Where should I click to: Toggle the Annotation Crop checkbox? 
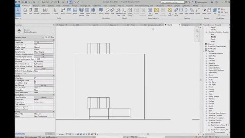point(35,83)
